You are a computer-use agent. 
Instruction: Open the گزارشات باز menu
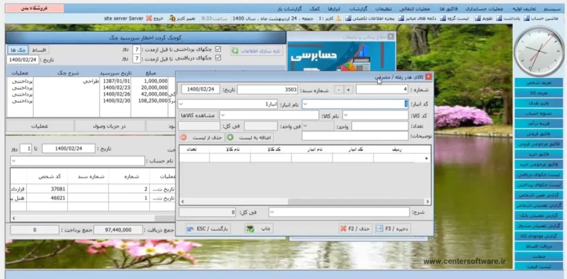pyautogui.click(x=290, y=9)
